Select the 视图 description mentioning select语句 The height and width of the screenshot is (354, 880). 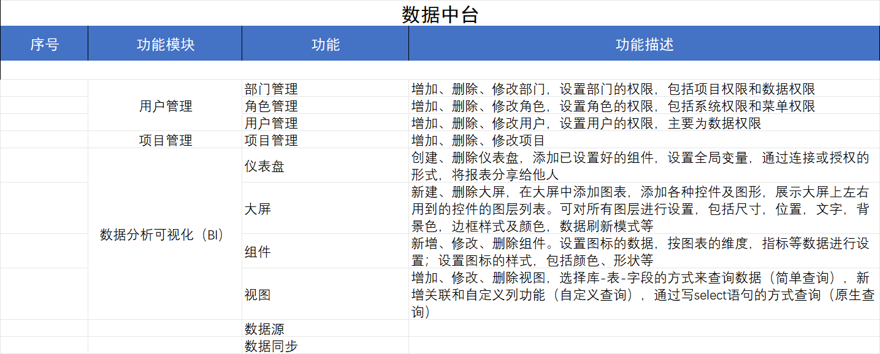(644, 295)
